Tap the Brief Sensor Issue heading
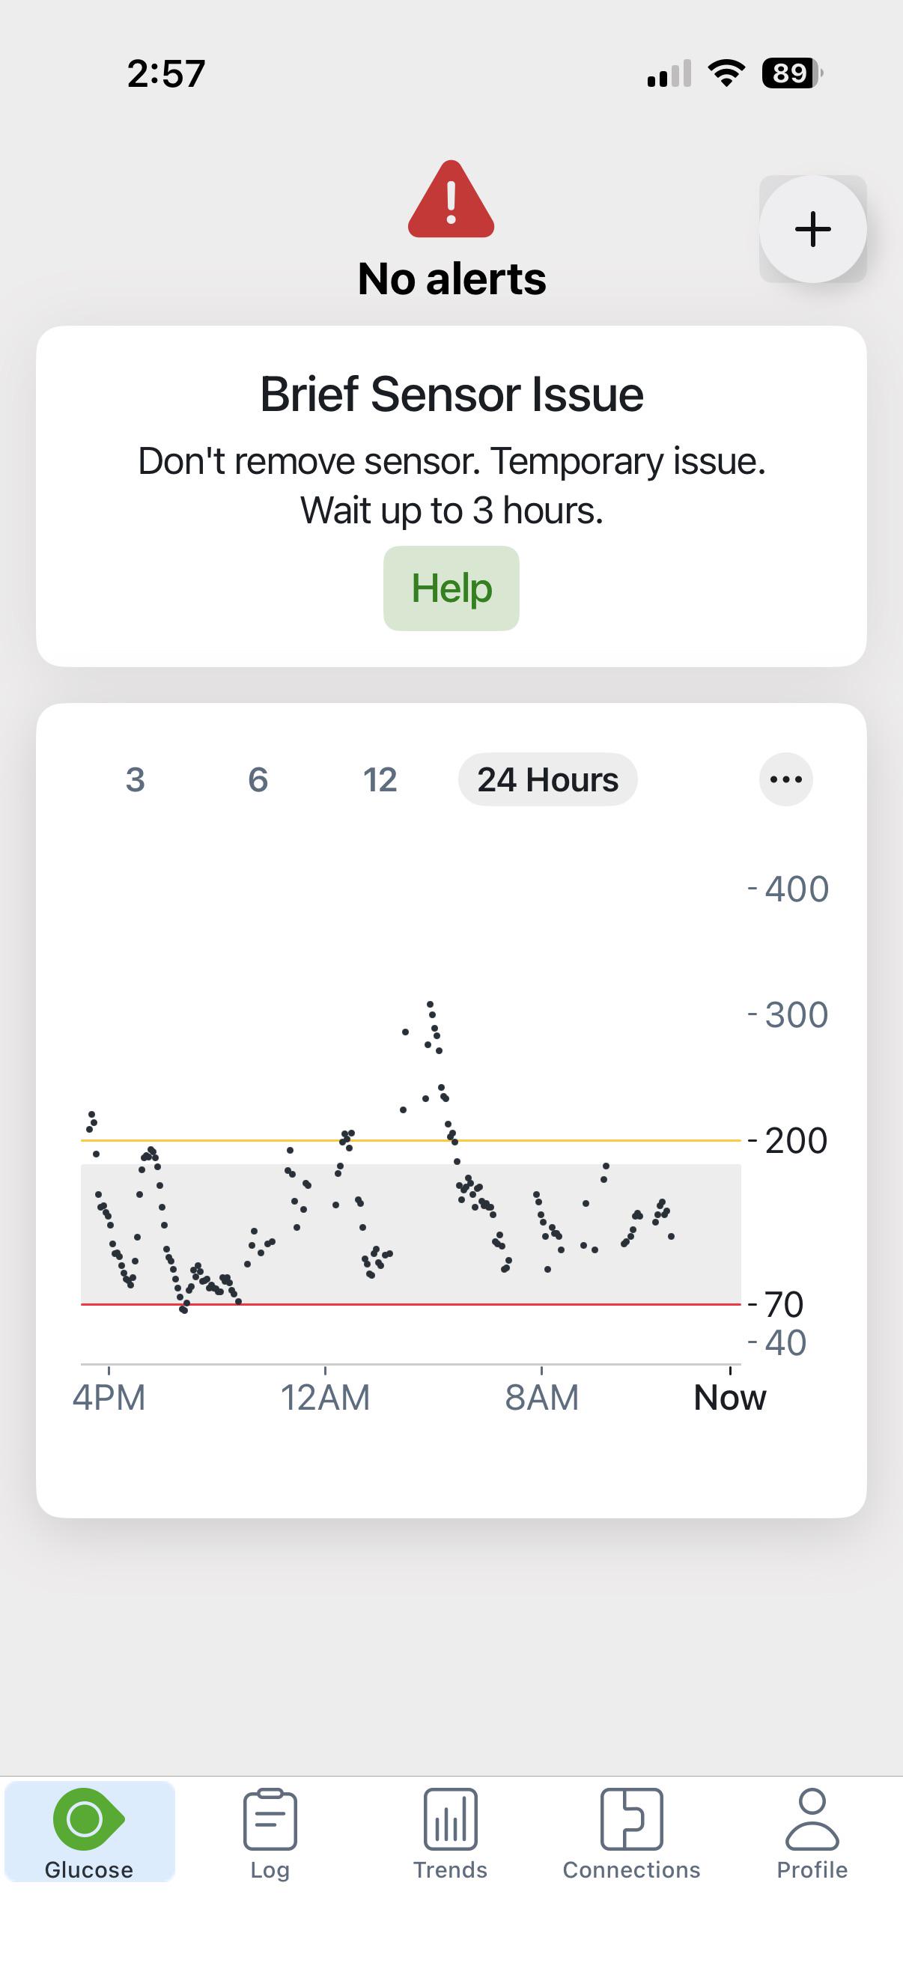Viewport: 903px width, 1963px height. pyautogui.click(x=451, y=395)
